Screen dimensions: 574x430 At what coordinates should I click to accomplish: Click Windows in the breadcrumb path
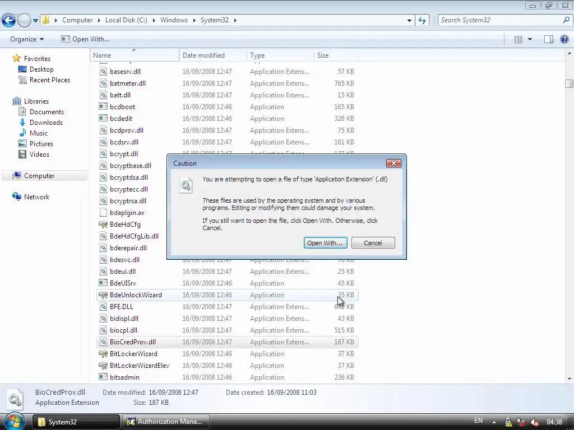pyautogui.click(x=174, y=20)
